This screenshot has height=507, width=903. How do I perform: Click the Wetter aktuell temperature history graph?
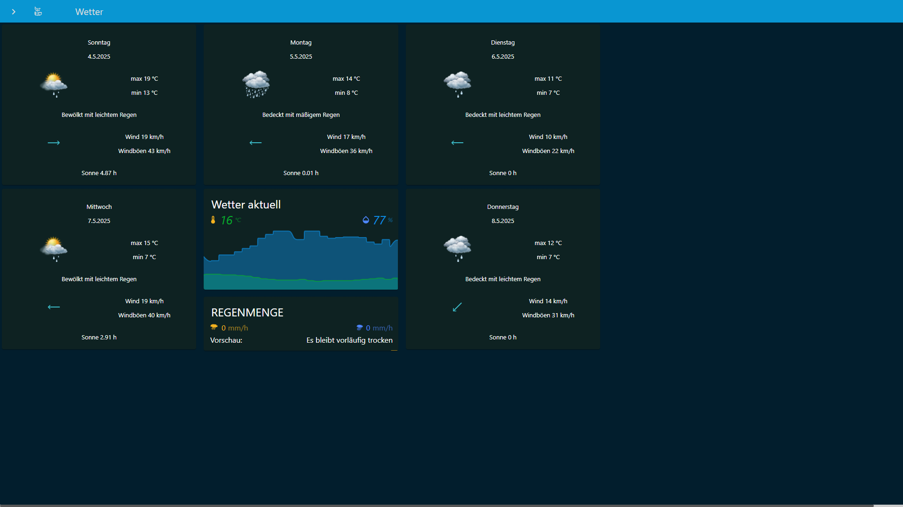coord(301,261)
